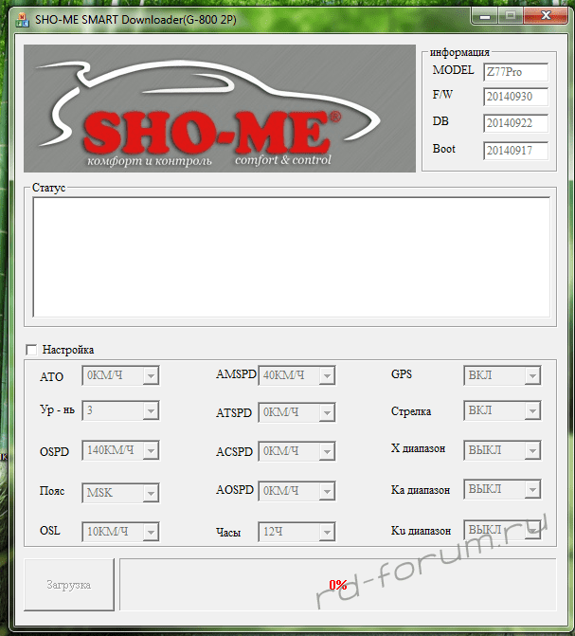Minimize the SHO-ME Downloader window
This screenshot has width=575, height=636.
tap(485, 16)
